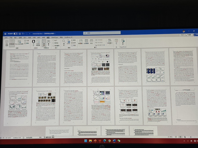This screenshot has height=148, width=198.
Task: Open the user account avatar
Action: tap(184, 31)
